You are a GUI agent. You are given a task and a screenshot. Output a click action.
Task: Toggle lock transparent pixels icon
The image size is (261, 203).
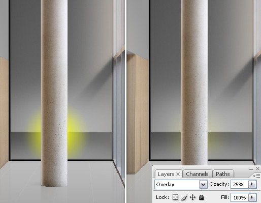coord(175,197)
